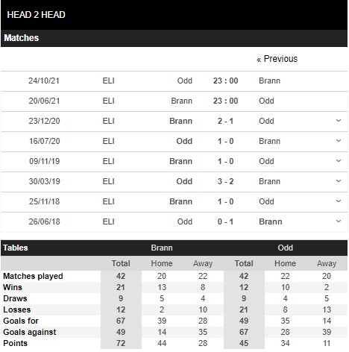Select the Brann header in Tables
This screenshot has width=349, height=352.
tap(162, 248)
